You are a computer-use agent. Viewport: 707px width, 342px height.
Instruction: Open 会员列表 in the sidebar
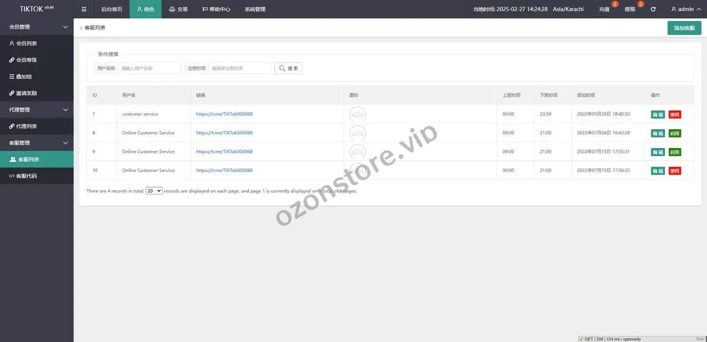click(x=27, y=44)
